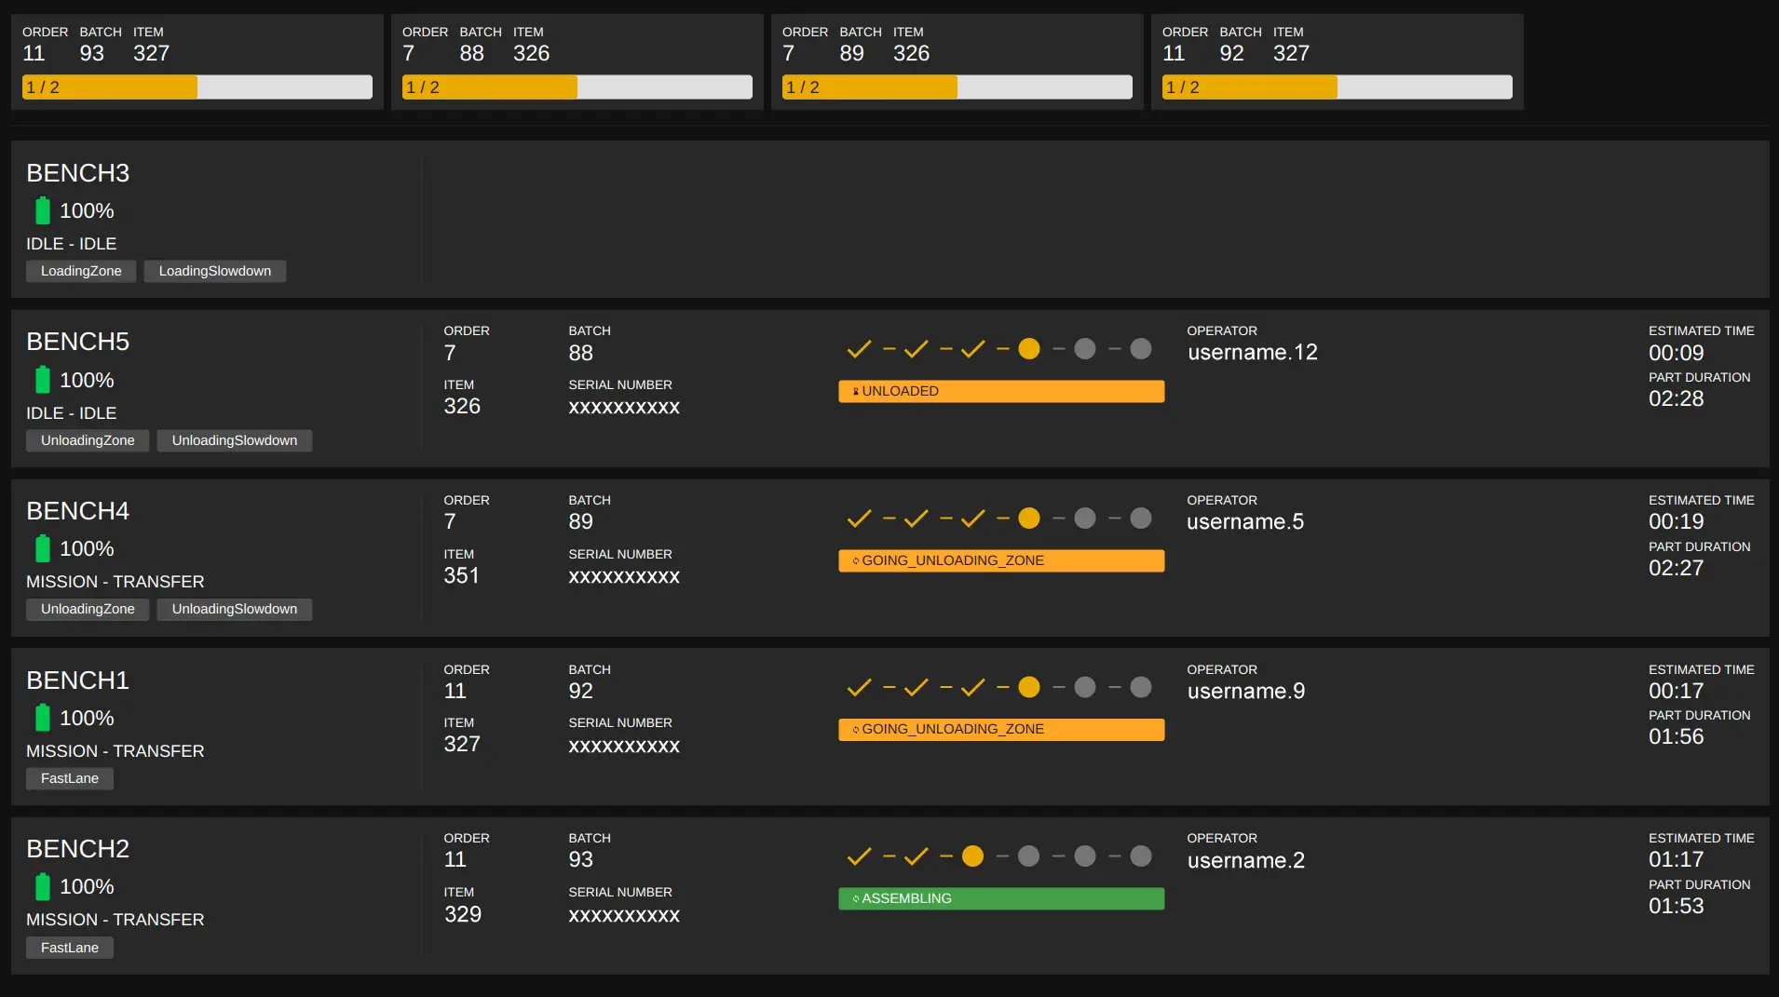Click the small icon inside the UNLOADED badge
1779x997 pixels.
click(855, 392)
